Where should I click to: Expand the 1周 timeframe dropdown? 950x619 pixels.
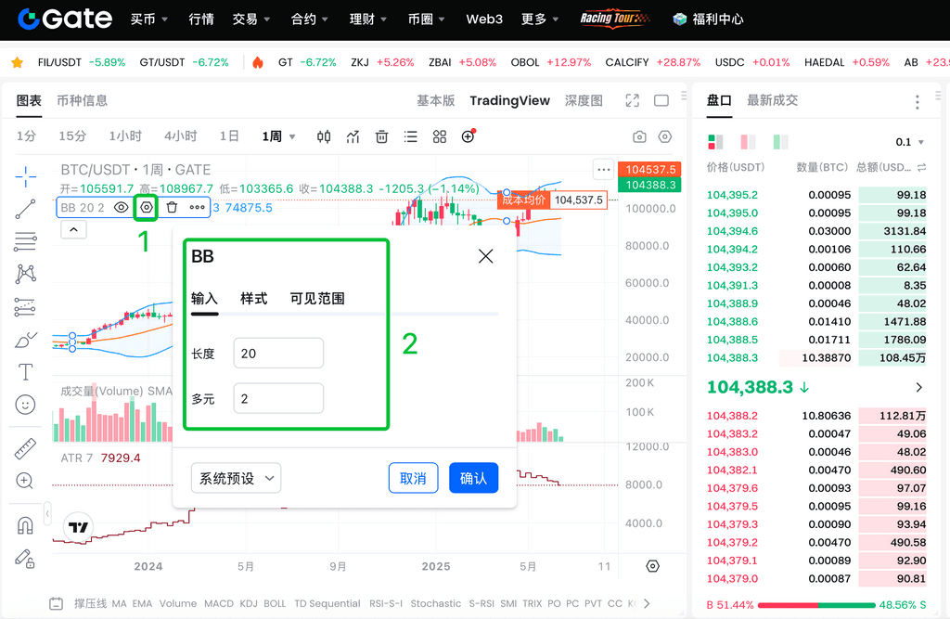(x=278, y=136)
